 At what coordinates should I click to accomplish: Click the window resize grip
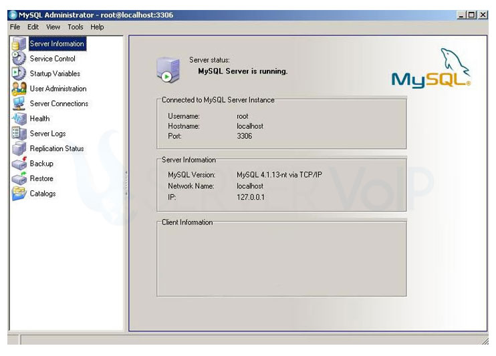[485, 341]
